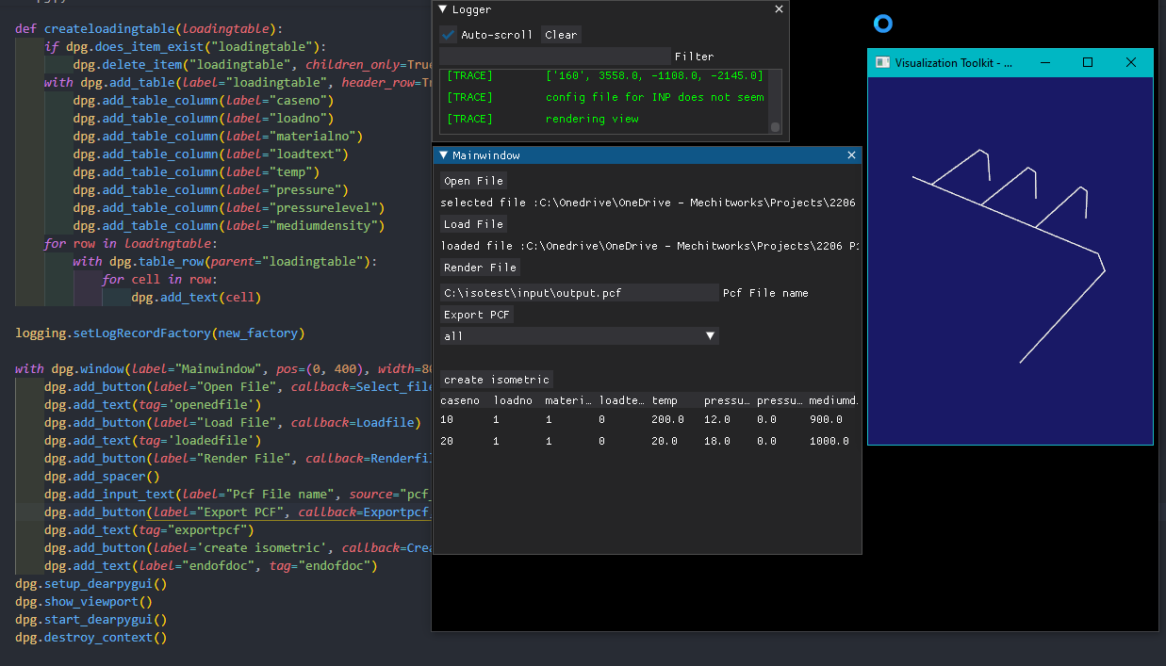This screenshot has height=666, width=1166.
Task: Click pressure cell value 18.0
Action: point(717,441)
